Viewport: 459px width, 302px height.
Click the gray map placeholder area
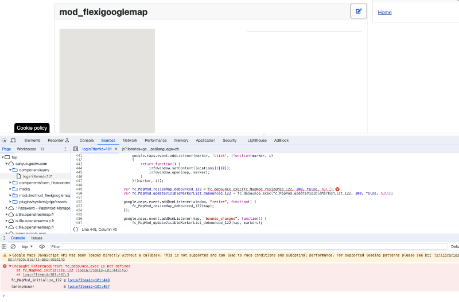tap(107, 81)
